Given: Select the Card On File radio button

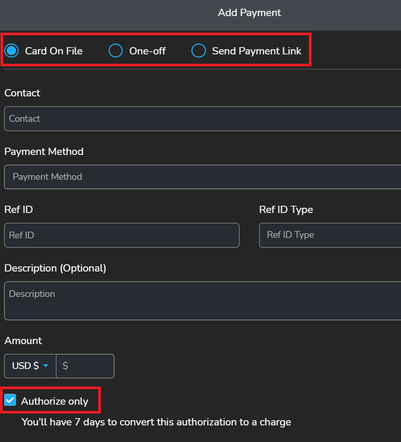Looking at the screenshot, I should [x=11, y=51].
